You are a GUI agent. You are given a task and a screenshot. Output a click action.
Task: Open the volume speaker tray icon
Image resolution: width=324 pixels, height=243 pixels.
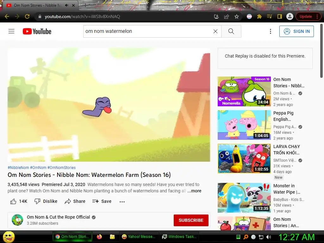click(x=269, y=237)
